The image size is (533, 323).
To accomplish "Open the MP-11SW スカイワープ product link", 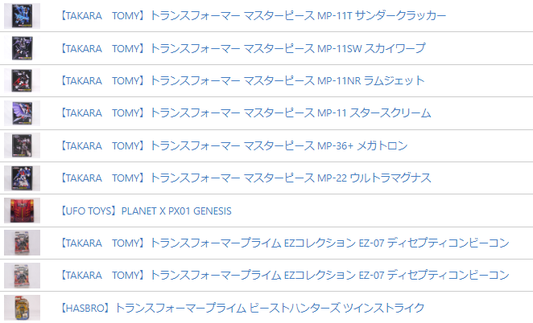I will coord(242,48).
